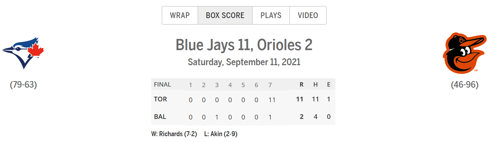Select the BOX SCORE tab

pyautogui.click(x=225, y=15)
